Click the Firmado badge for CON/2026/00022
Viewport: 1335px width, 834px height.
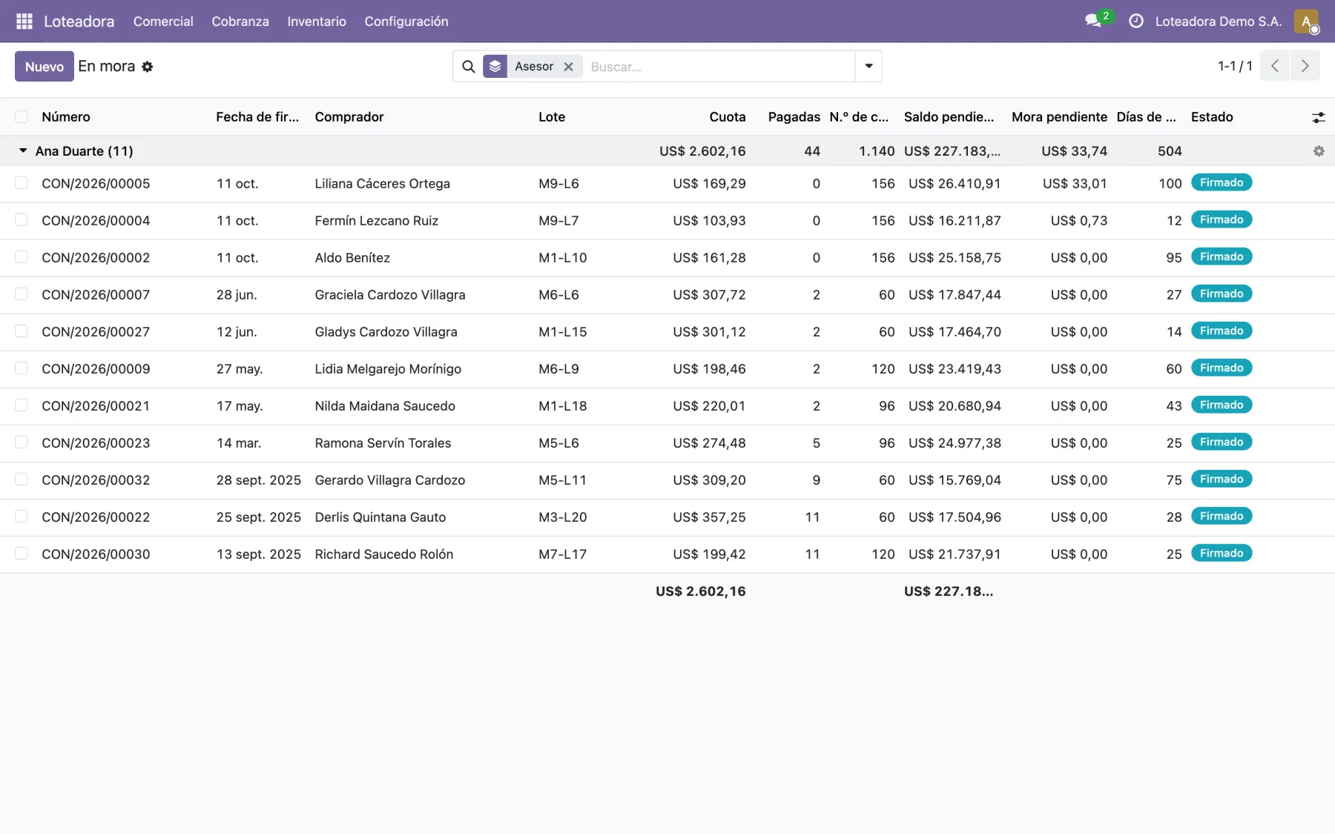click(1222, 516)
